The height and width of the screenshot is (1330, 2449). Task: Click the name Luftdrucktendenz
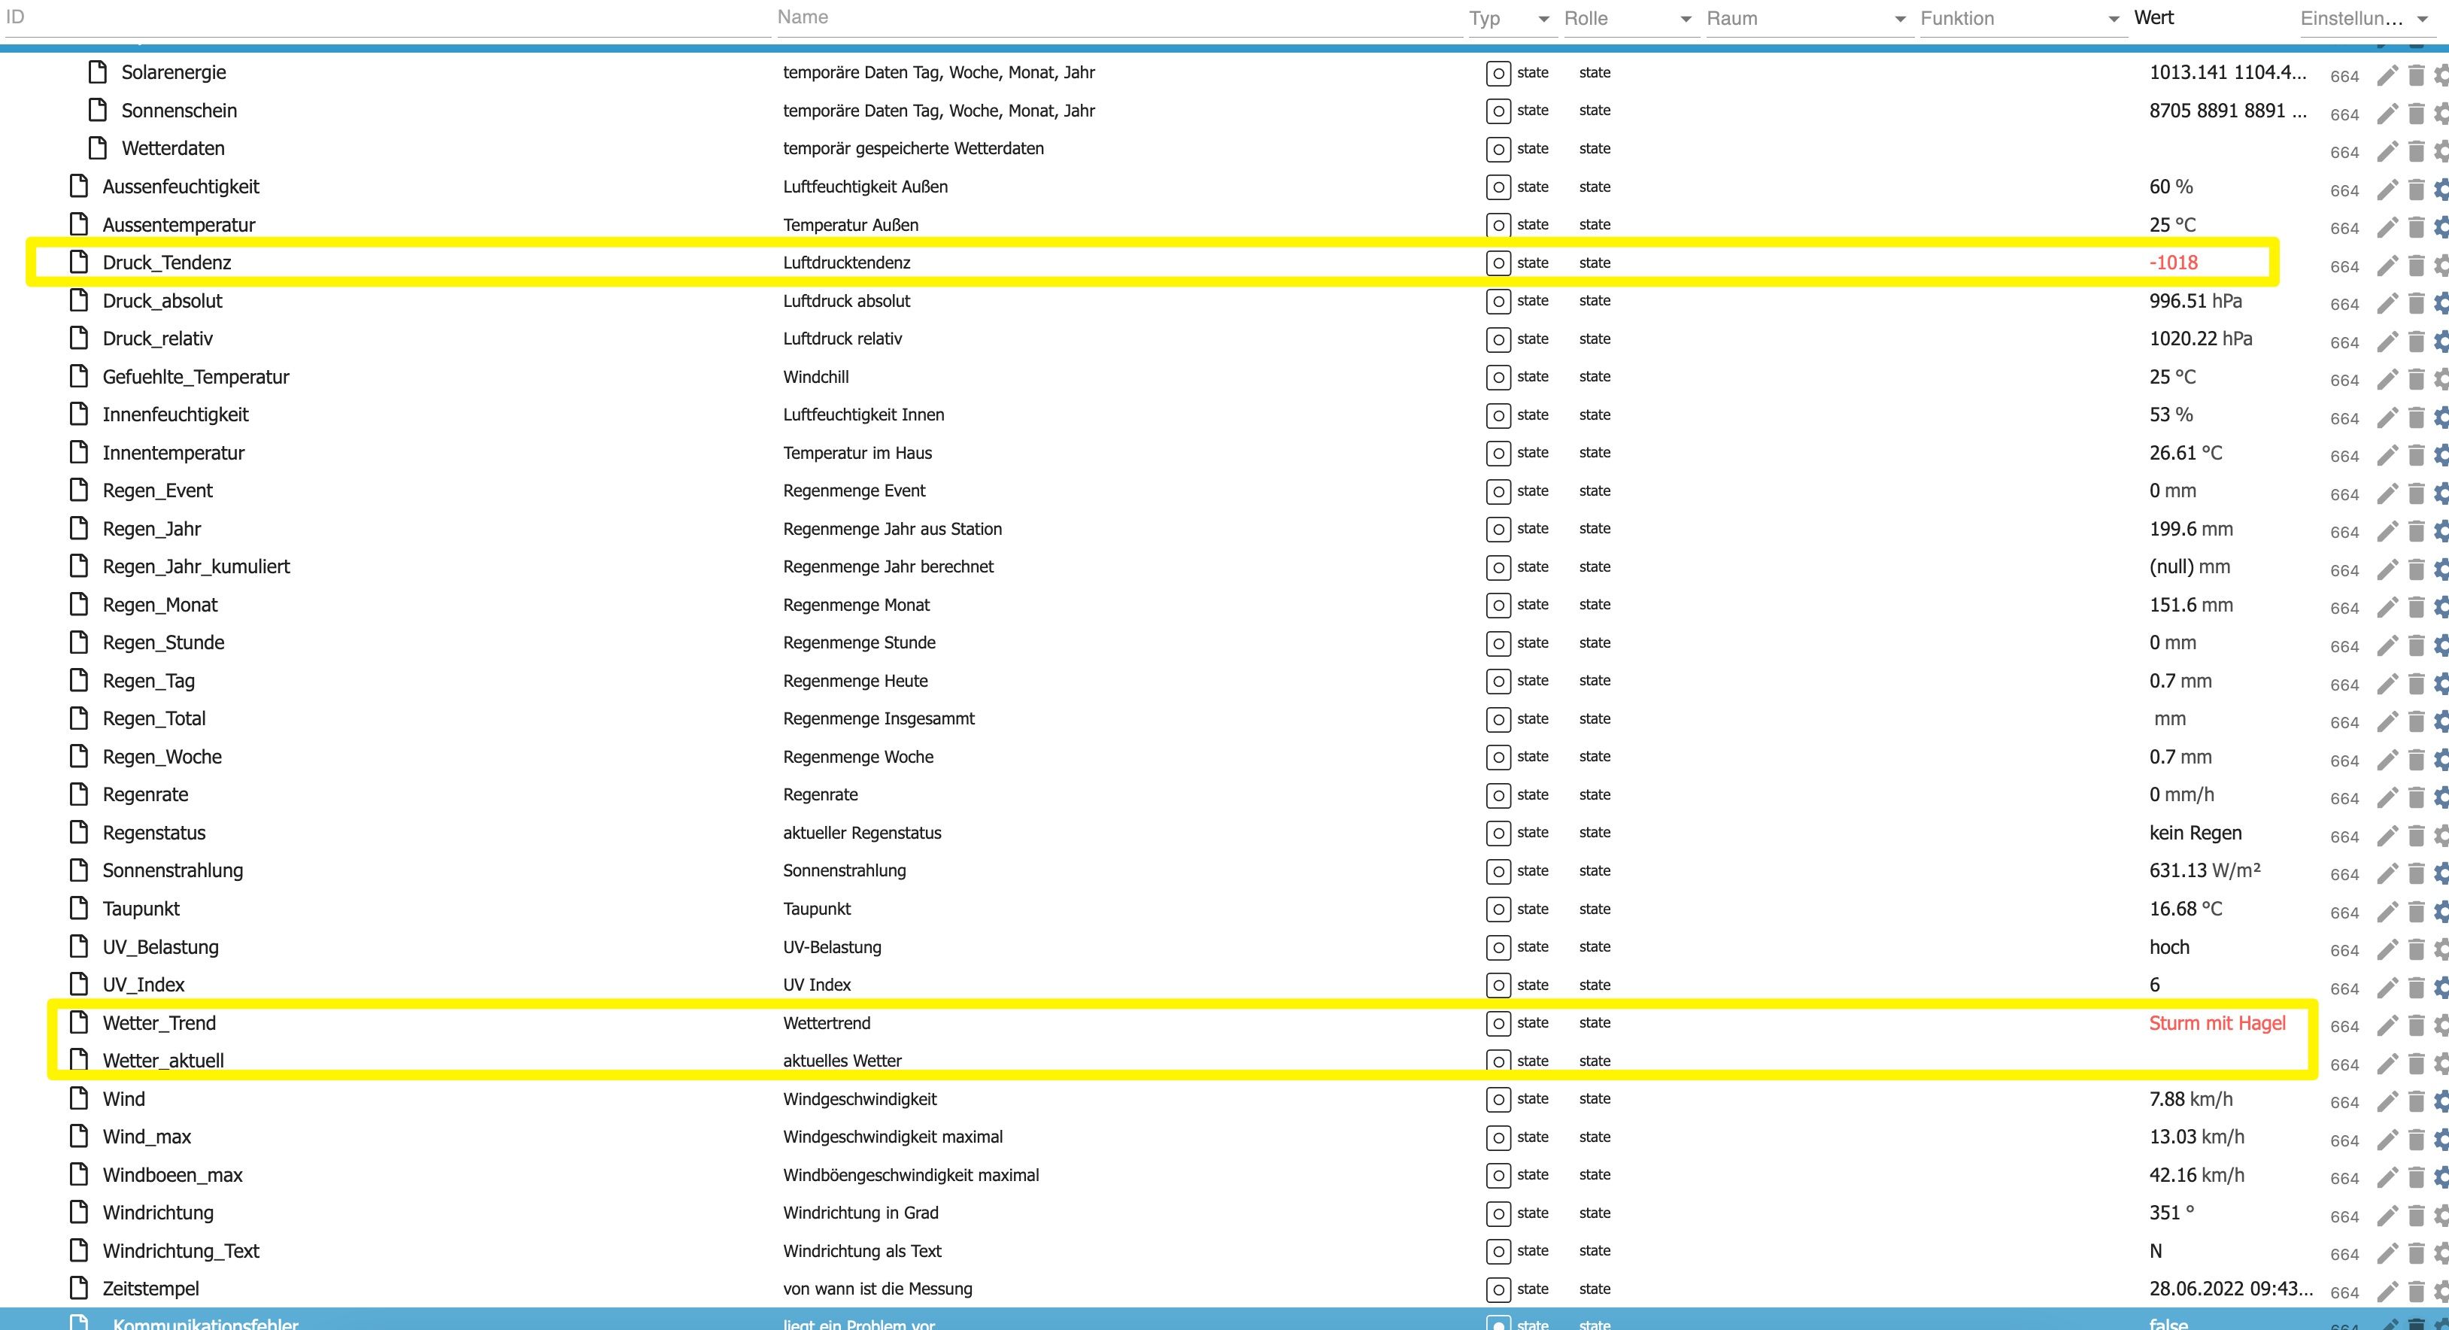tap(846, 263)
